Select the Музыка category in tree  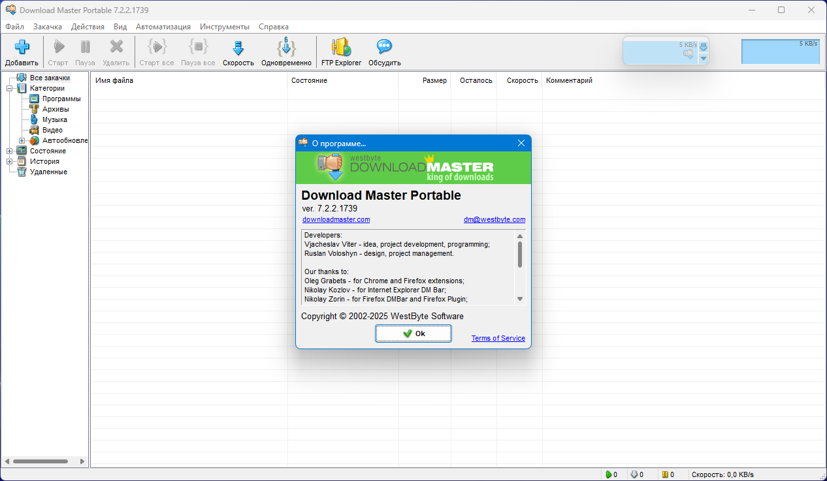pyautogui.click(x=54, y=119)
